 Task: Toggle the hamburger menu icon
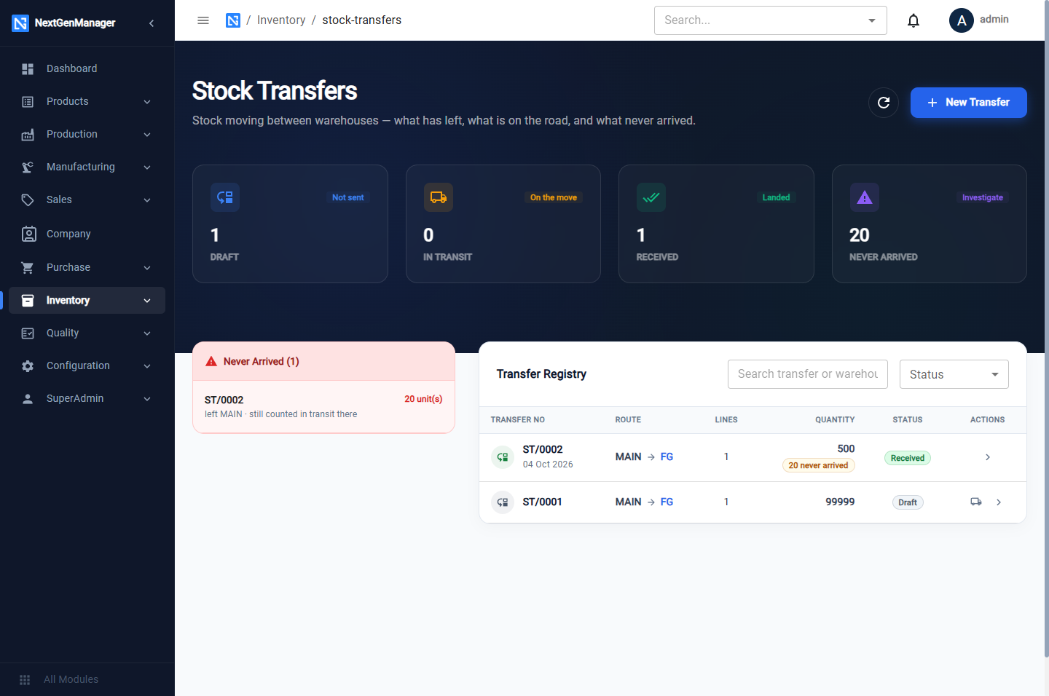point(203,20)
